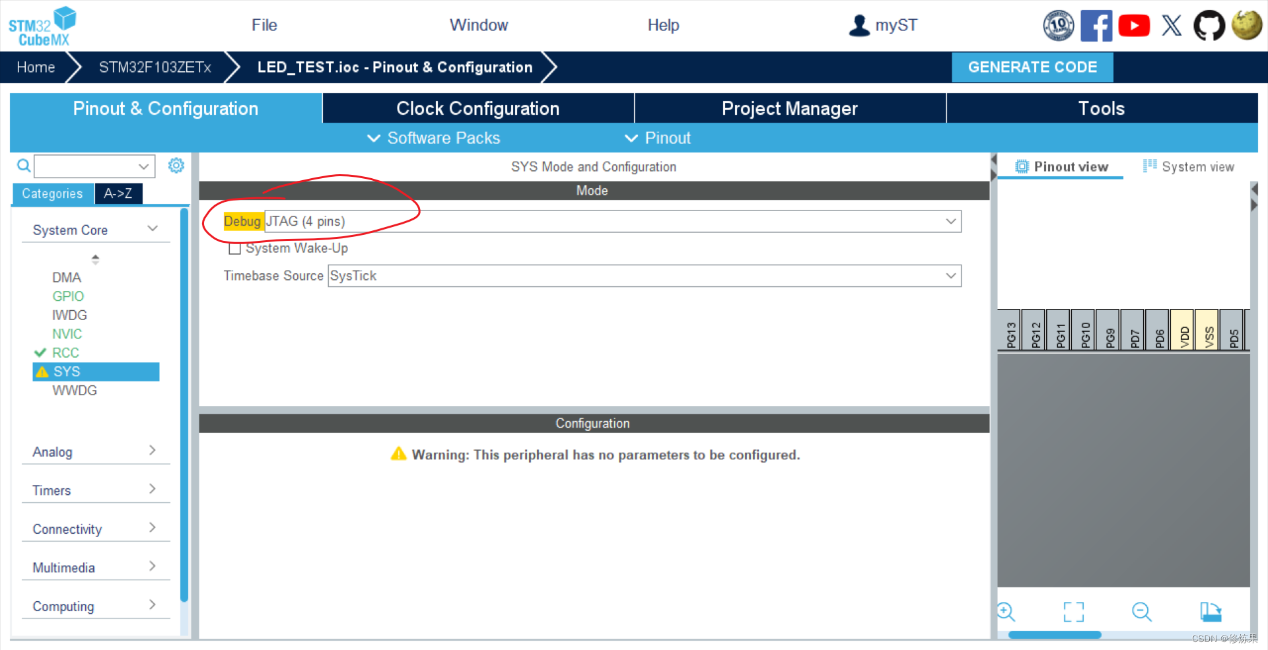Click the search magnifier icon

[23, 166]
